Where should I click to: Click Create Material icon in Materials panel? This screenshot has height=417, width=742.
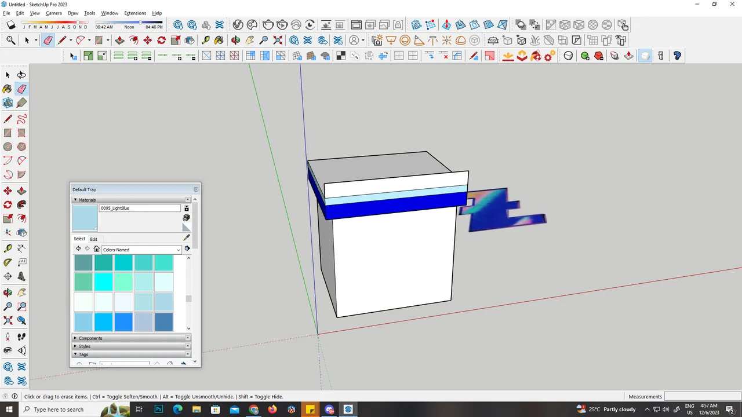(186, 218)
